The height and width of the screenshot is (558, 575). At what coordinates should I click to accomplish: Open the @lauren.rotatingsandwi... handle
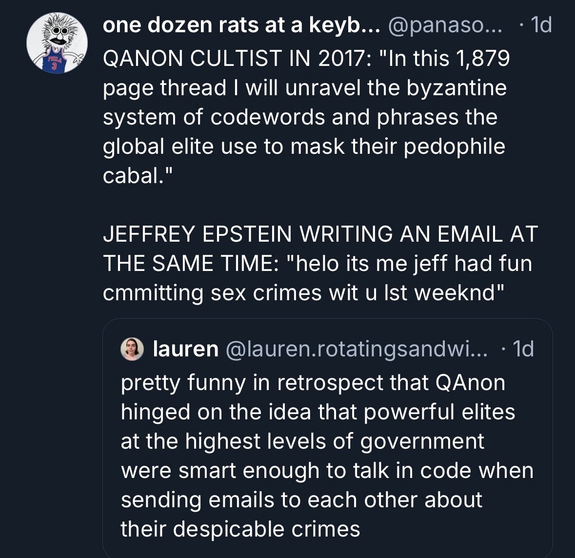(x=358, y=349)
